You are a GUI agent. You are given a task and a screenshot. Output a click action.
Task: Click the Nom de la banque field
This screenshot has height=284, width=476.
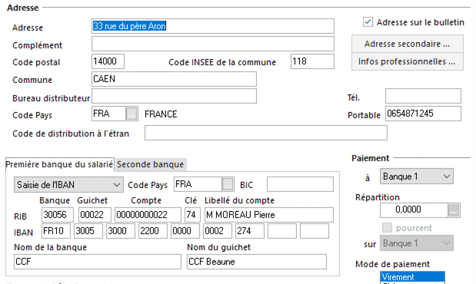98,262
